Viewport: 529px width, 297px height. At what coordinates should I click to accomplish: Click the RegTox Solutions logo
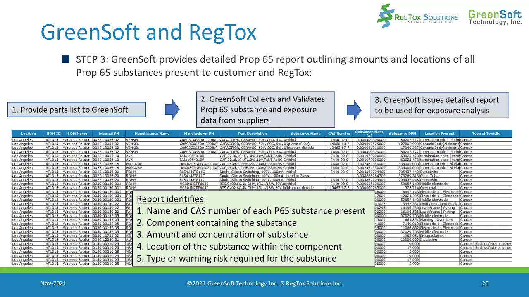click(x=417, y=16)
